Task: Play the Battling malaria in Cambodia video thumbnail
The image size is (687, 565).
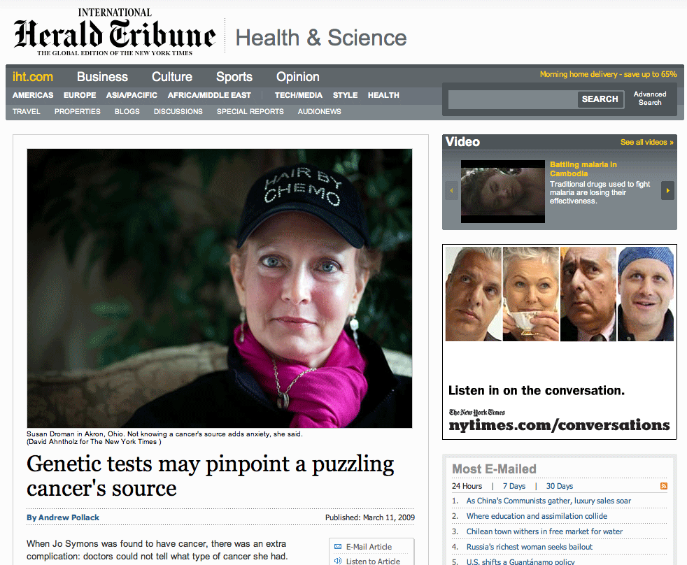Action: 502,192
